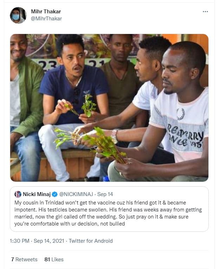This screenshot has width=220, height=269.
Task: Open the attached photo of men with leaves
Action: tap(109, 107)
